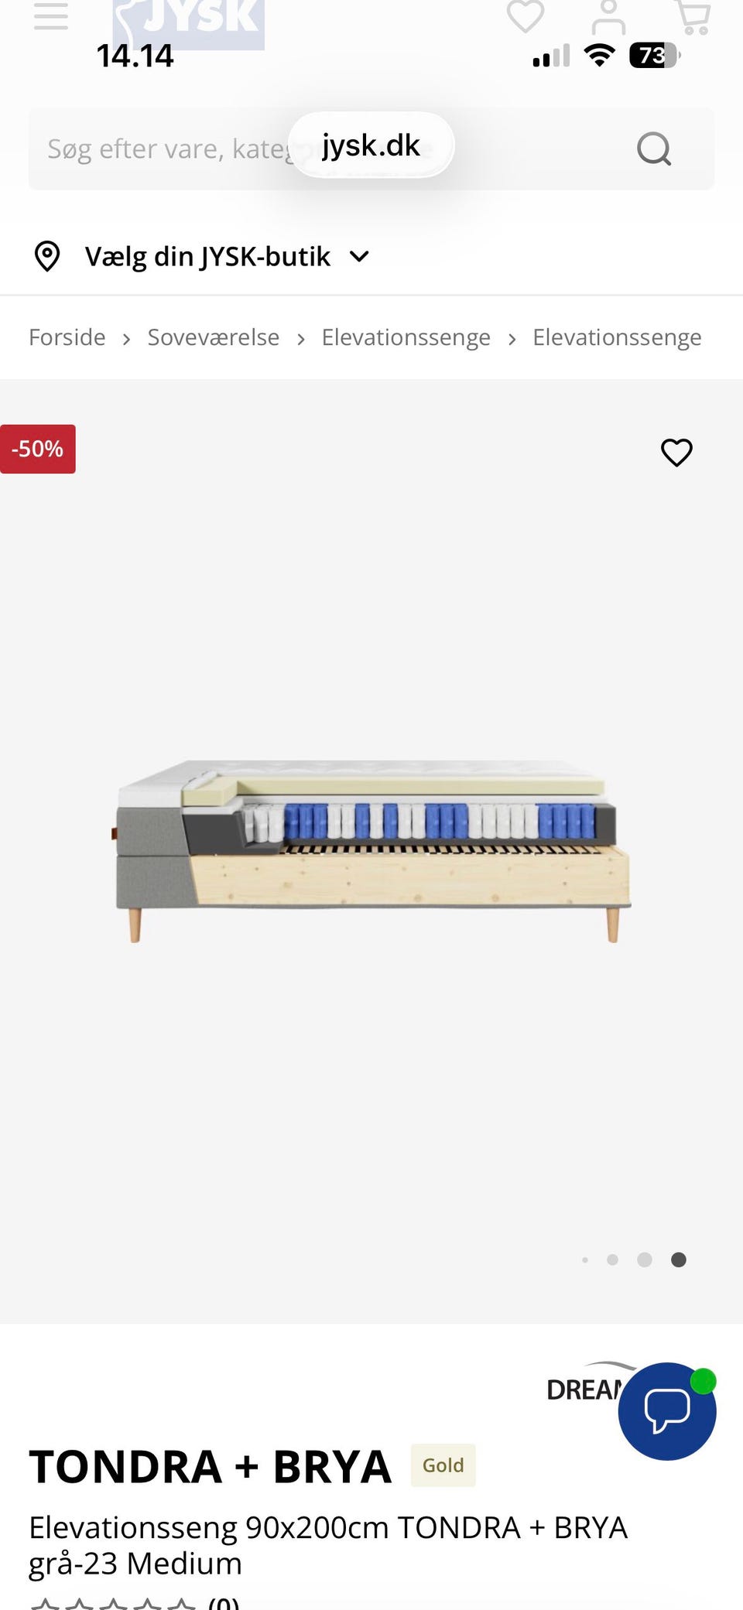Click the jysk.dk address pill
Viewport: 743px width, 1610px height.
(x=371, y=145)
